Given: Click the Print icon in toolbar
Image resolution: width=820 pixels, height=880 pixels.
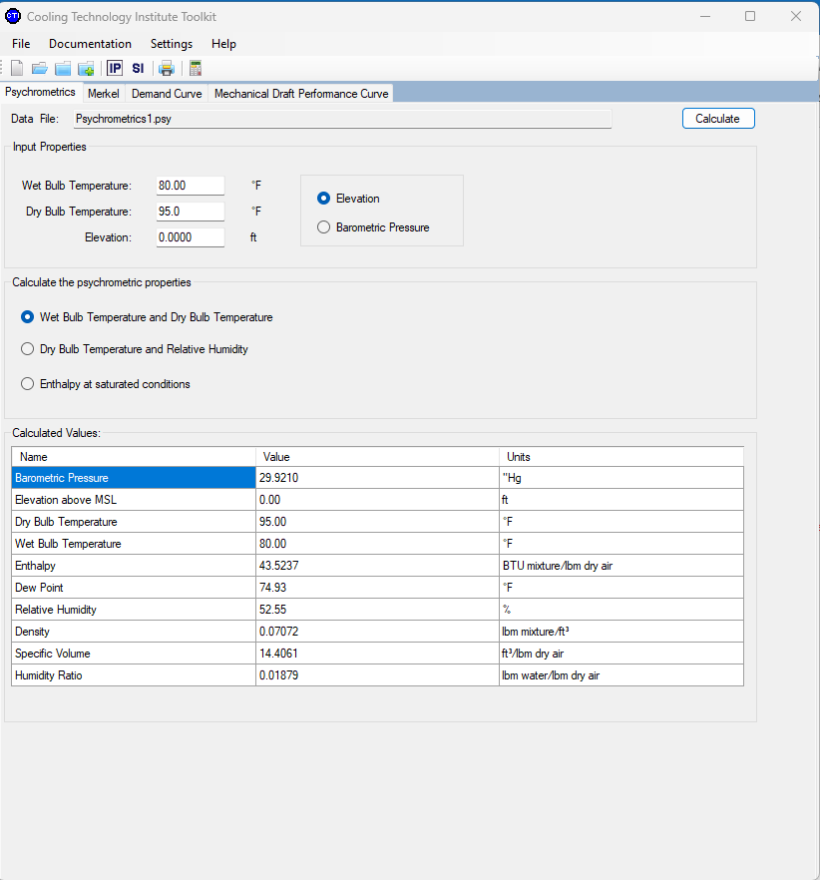Looking at the screenshot, I should point(167,68).
